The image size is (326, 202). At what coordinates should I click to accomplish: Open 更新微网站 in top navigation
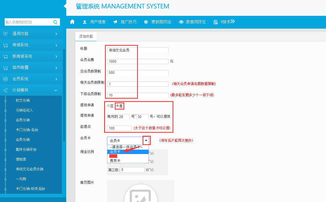161,22
